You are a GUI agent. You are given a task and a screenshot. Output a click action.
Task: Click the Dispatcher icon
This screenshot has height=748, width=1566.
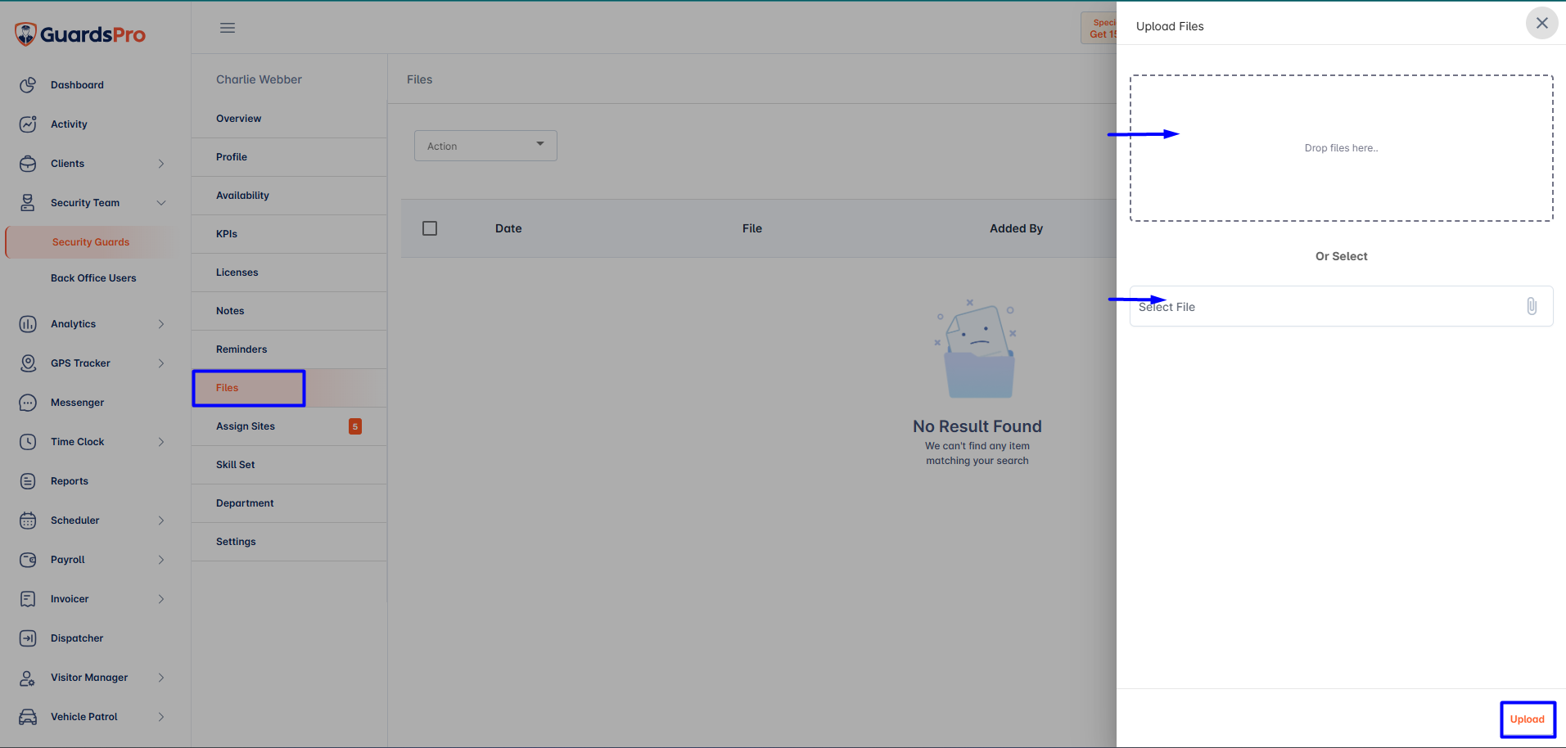[x=28, y=638]
